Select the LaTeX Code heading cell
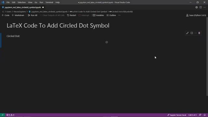Image resolution: width=208 pixels, height=117 pixels. (58, 26)
